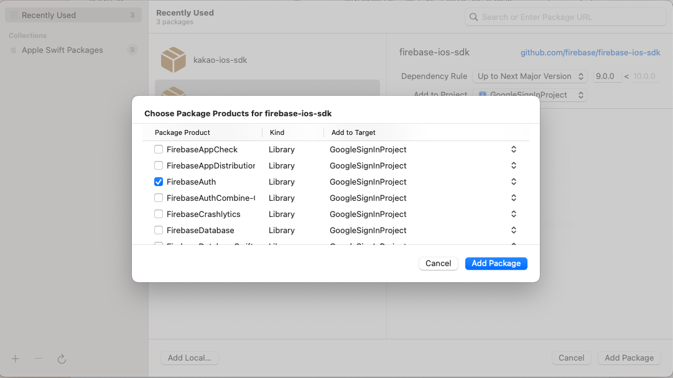
Task: Sort by the Package Product column header
Action: click(x=182, y=132)
